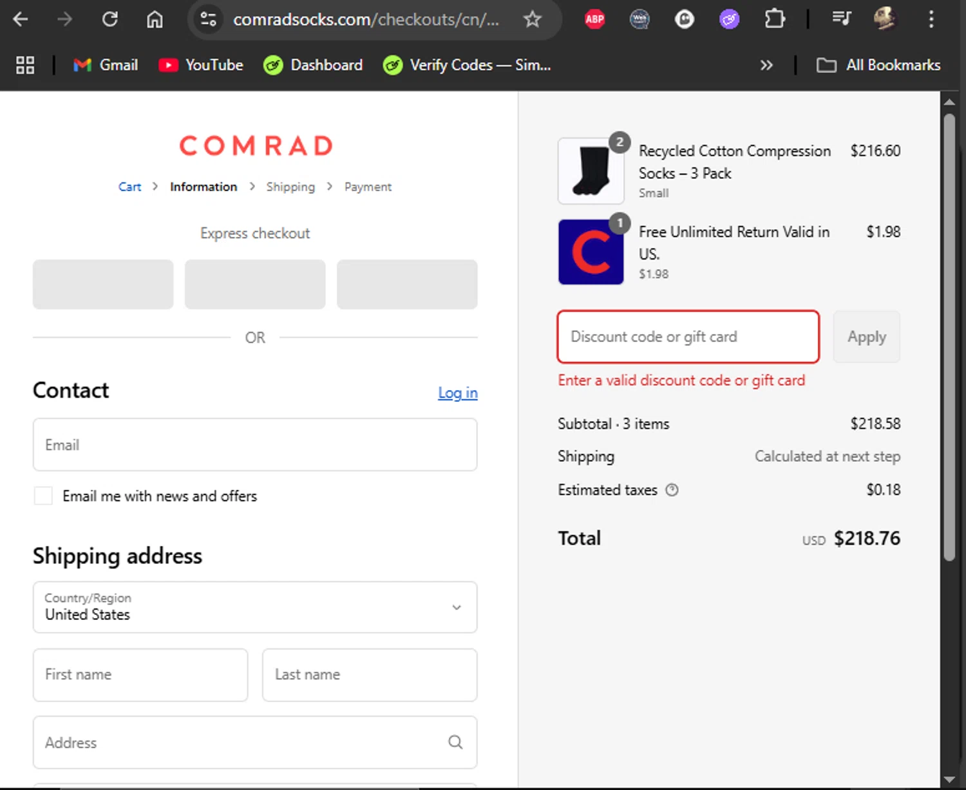Reload the checkout page
Viewport: 966px width, 790px height.
pos(110,19)
